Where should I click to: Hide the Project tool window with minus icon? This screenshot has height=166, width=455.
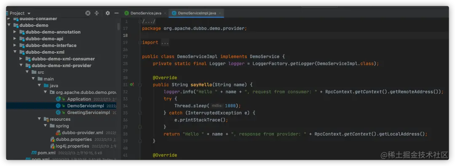pyautogui.click(x=116, y=13)
